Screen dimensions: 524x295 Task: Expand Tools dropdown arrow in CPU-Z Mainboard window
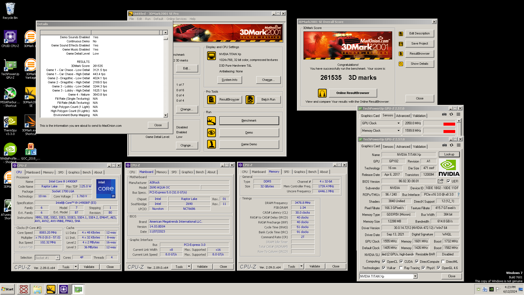pos(189,267)
